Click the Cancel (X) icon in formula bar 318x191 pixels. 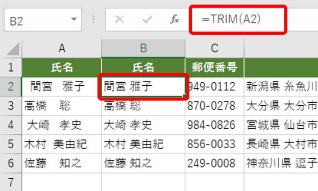click(x=119, y=20)
